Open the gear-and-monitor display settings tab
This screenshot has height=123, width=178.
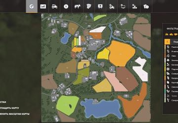click(123, 7)
